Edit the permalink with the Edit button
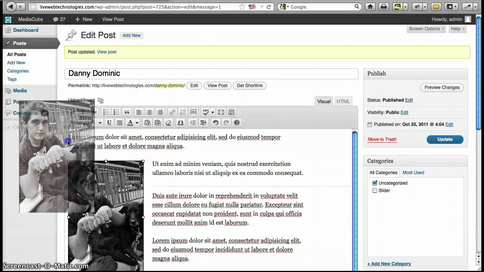The width and height of the screenshot is (484, 272). pos(194,86)
